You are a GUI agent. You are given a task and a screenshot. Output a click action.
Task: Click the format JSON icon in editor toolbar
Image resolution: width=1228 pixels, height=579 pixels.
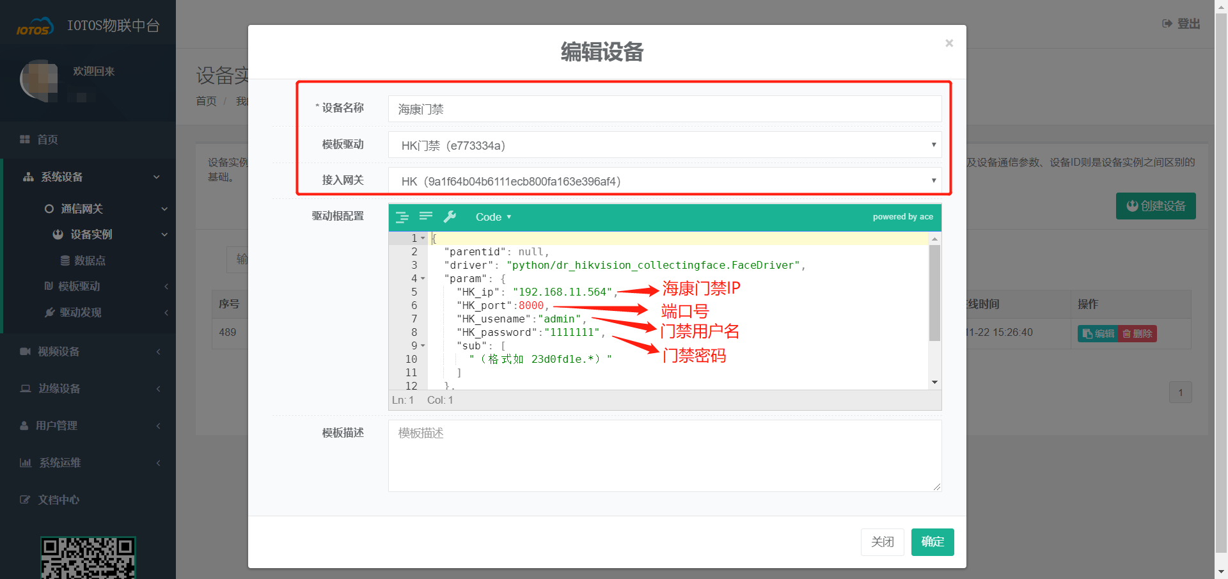pyautogui.click(x=402, y=217)
